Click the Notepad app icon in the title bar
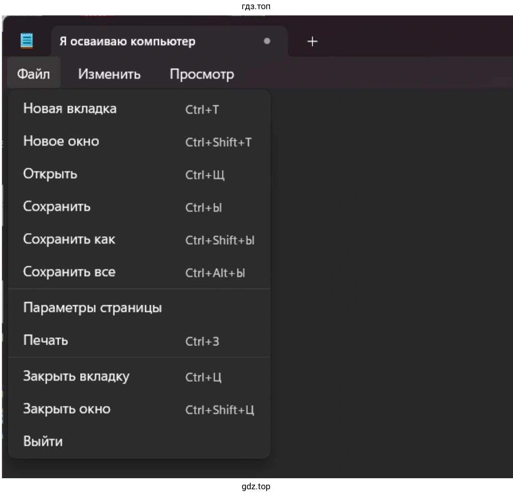 [x=26, y=41]
